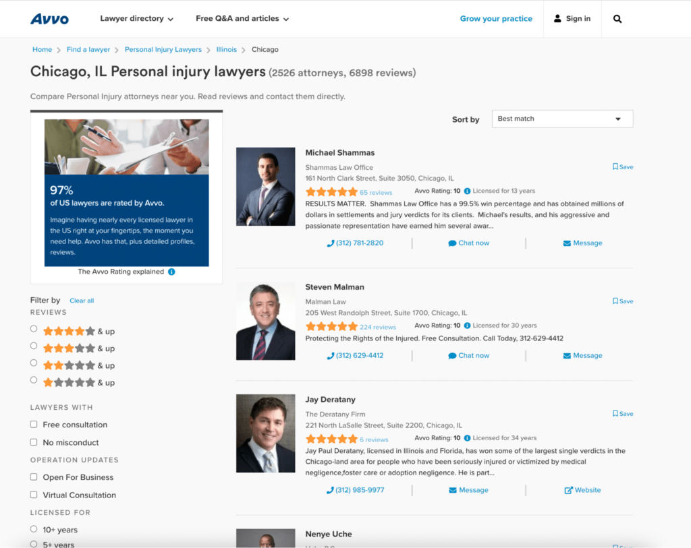
Task: Enable the Open For Business filter
Action: click(x=34, y=477)
